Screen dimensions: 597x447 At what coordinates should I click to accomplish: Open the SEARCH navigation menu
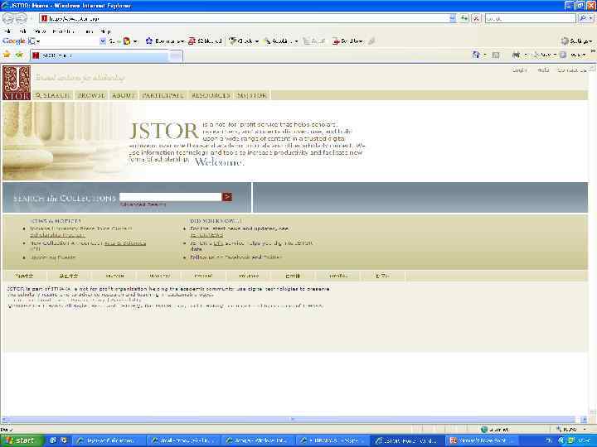pos(53,95)
